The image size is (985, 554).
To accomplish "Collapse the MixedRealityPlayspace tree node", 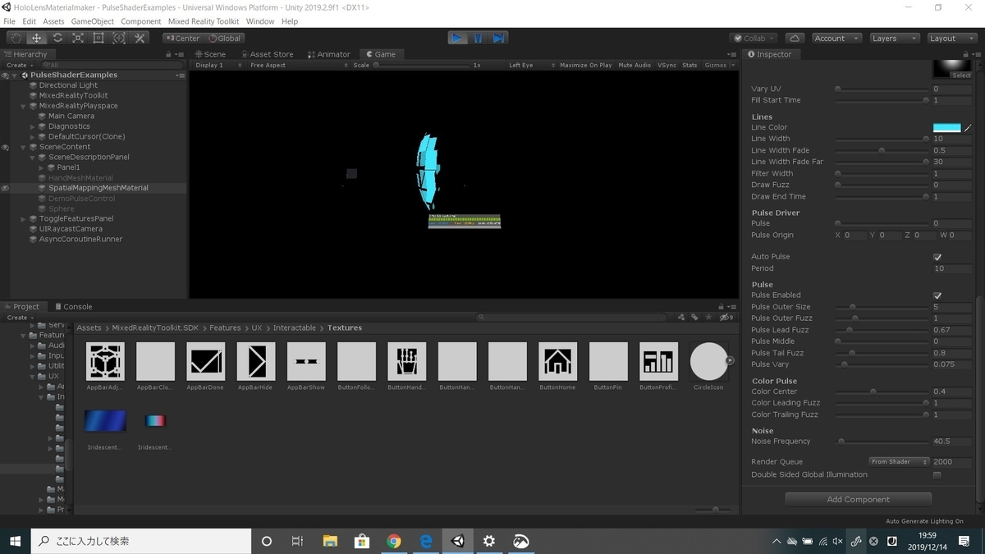I will [24, 106].
